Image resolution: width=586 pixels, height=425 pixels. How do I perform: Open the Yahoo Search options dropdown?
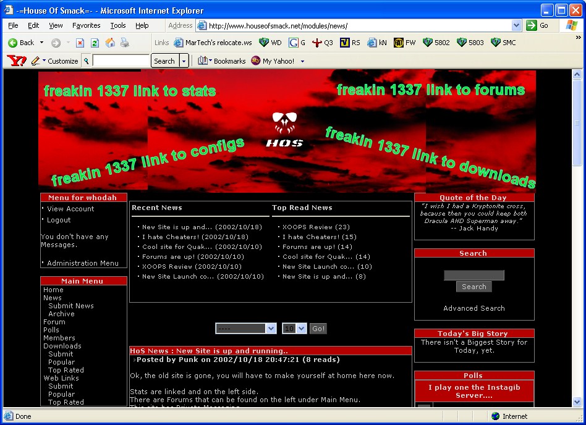click(184, 61)
